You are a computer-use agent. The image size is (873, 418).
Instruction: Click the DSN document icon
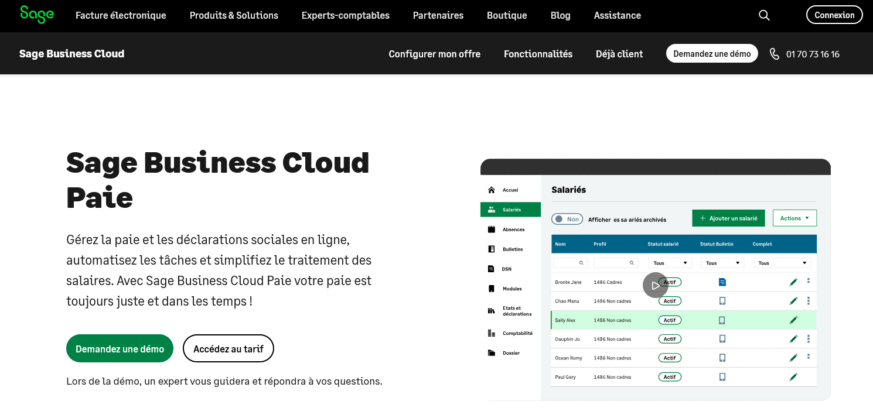[492, 269]
